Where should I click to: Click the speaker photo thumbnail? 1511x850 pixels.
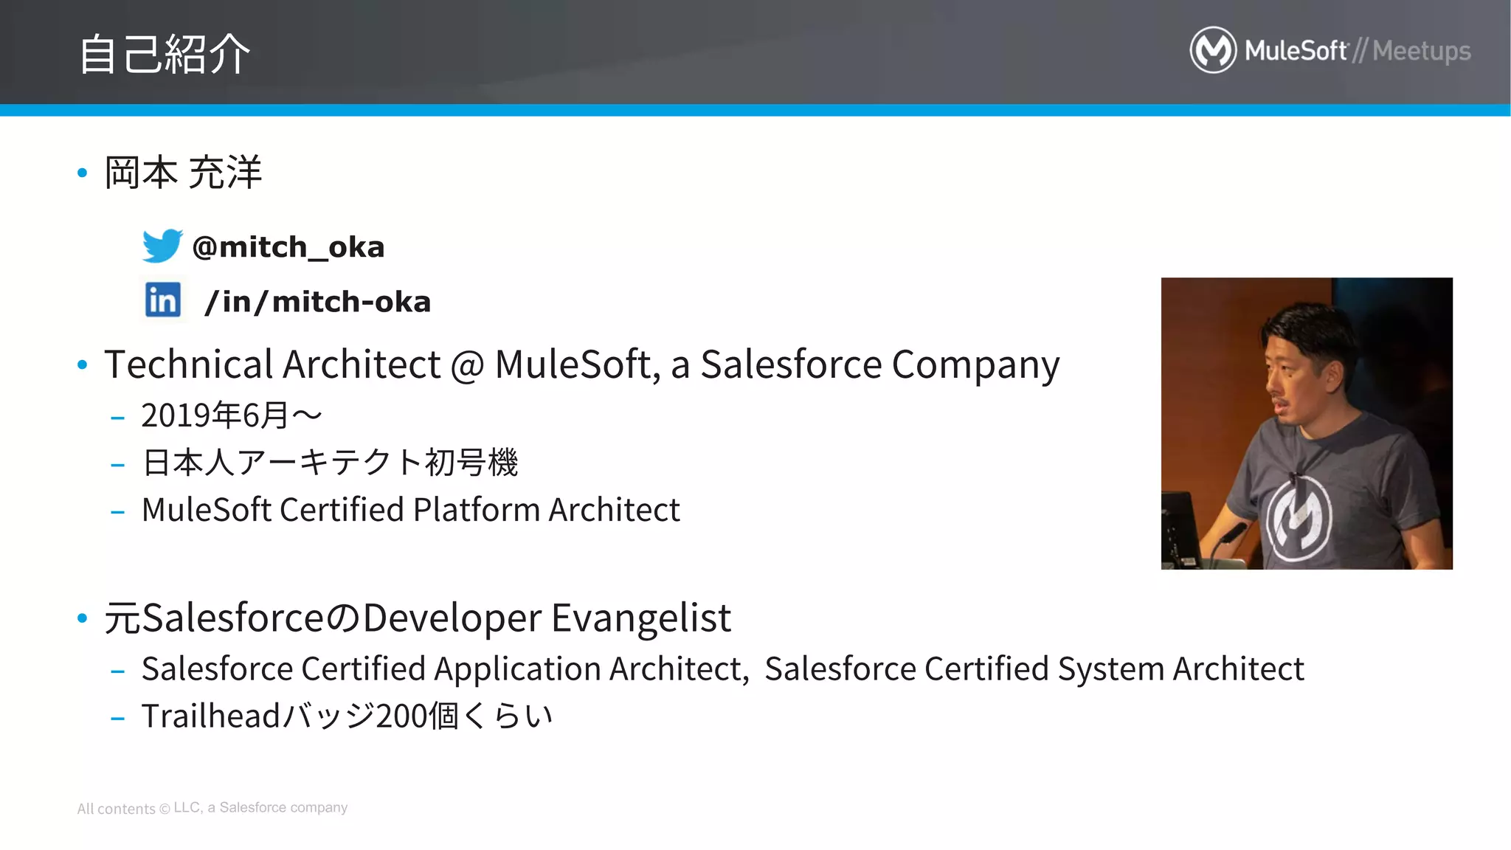coord(1307,424)
